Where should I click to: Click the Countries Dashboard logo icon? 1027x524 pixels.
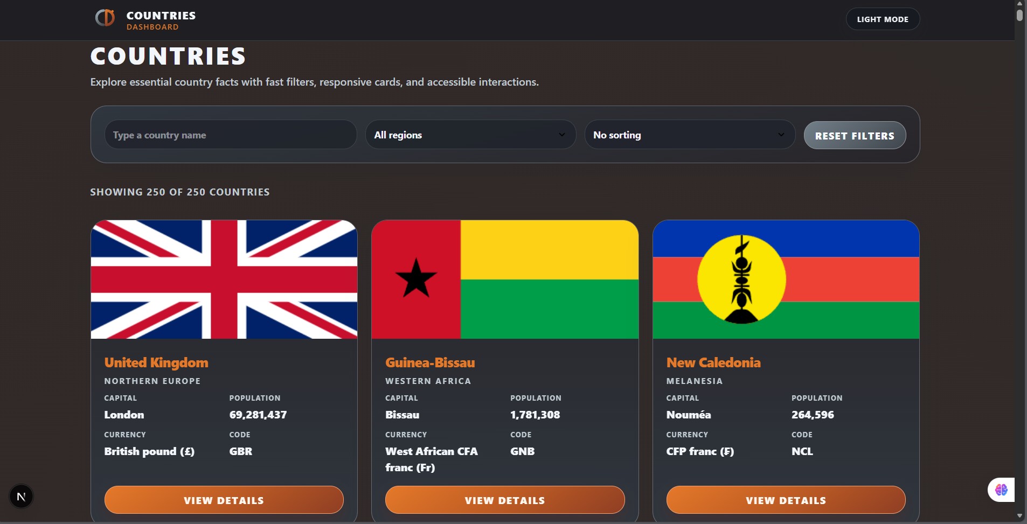105,18
